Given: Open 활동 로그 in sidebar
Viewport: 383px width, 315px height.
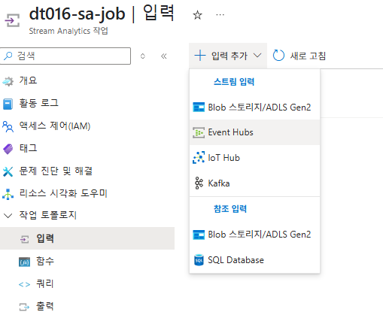Looking at the screenshot, I should tap(38, 103).
